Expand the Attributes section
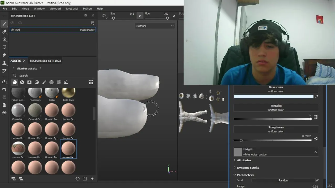This screenshot has height=188, width=335. tap(244, 160)
